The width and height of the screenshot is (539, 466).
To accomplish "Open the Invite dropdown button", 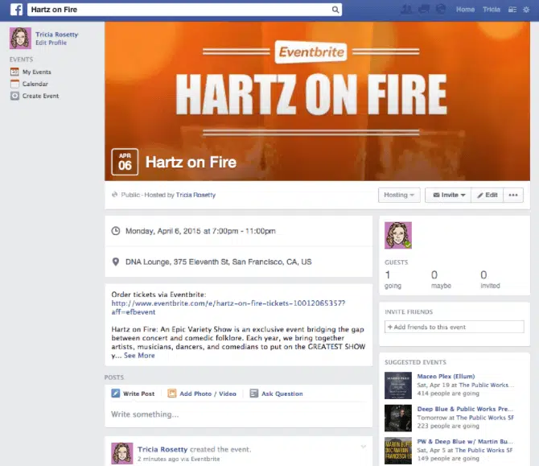I will click(x=446, y=195).
